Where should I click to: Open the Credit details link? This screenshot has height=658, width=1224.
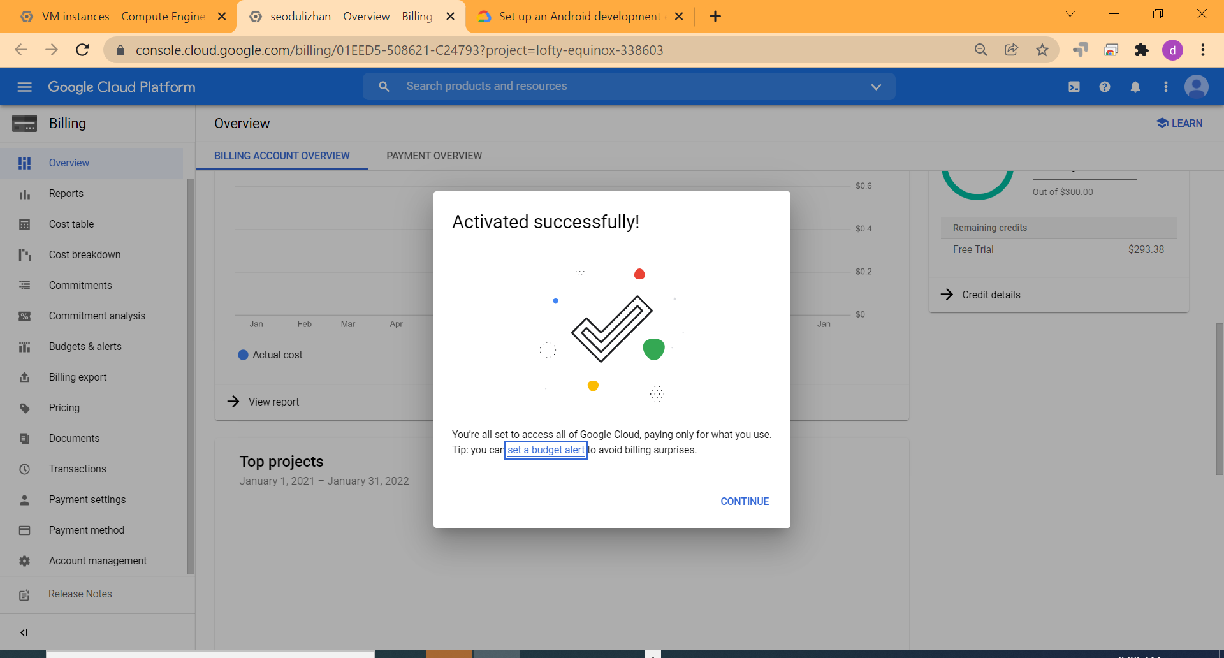click(x=980, y=295)
